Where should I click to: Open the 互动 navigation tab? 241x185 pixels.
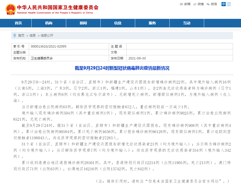point(187,23)
